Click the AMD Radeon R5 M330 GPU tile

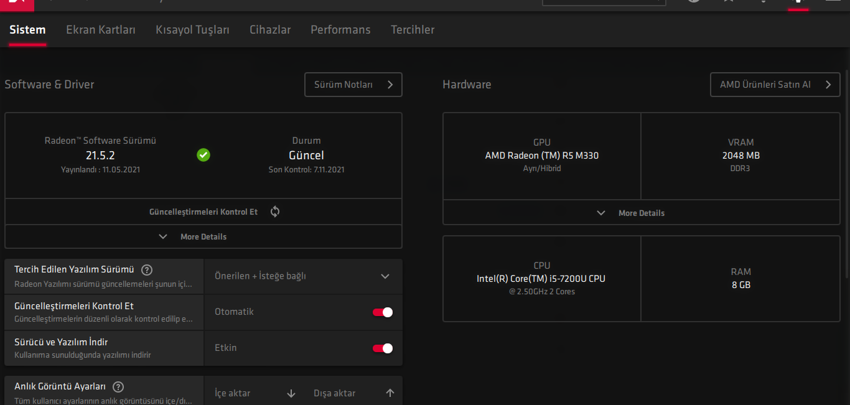[x=541, y=156]
